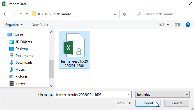Click the Cancel button
The height and width of the screenshot is (110, 194).
[177, 103]
